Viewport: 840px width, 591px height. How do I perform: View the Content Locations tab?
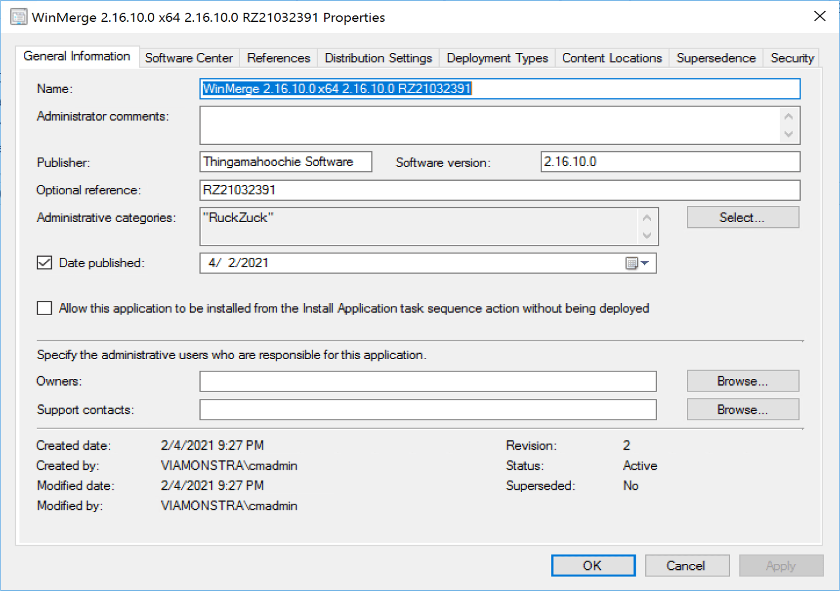tap(612, 58)
